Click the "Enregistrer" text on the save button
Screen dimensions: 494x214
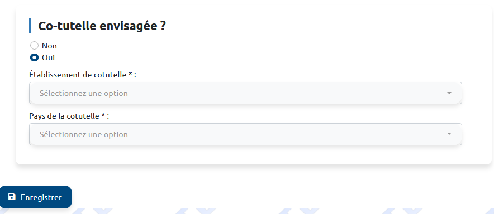click(x=41, y=197)
